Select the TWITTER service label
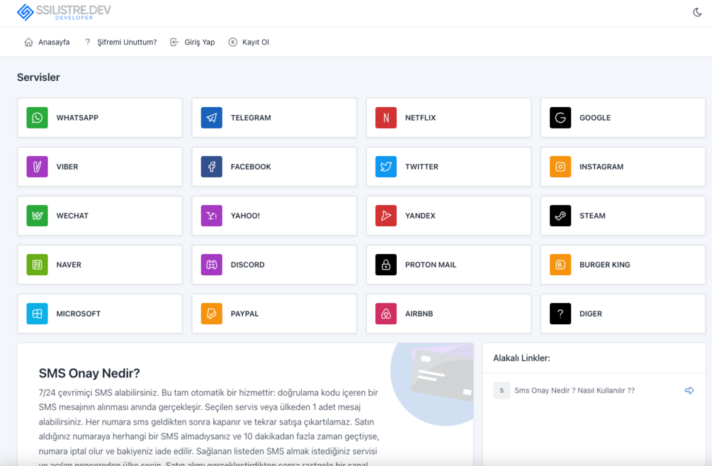Image resolution: width=712 pixels, height=466 pixels. click(422, 167)
